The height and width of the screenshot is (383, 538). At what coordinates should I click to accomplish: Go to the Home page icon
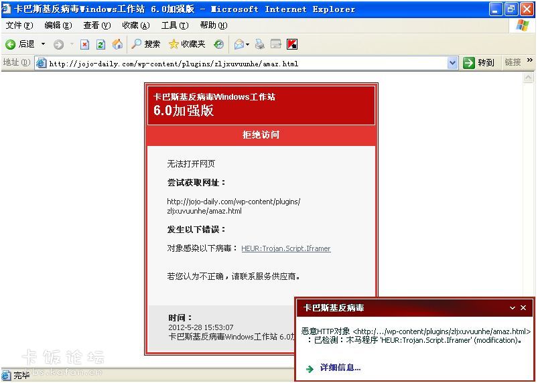117,44
